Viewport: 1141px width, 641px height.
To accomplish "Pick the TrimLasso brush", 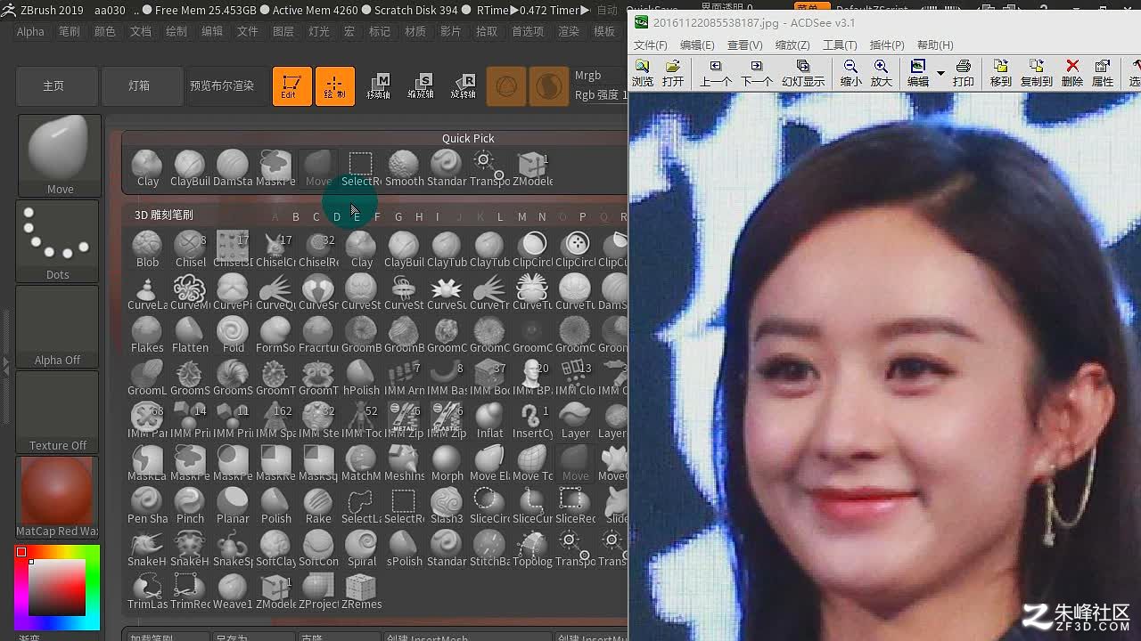I will point(147,591).
